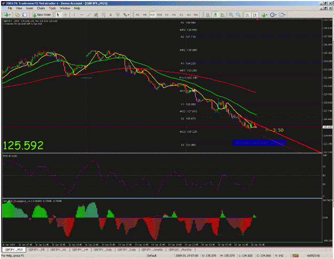The height and width of the screenshot is (259, 334).
Task: Click the large green 125.592 price label
Action: tap(23, 145)
